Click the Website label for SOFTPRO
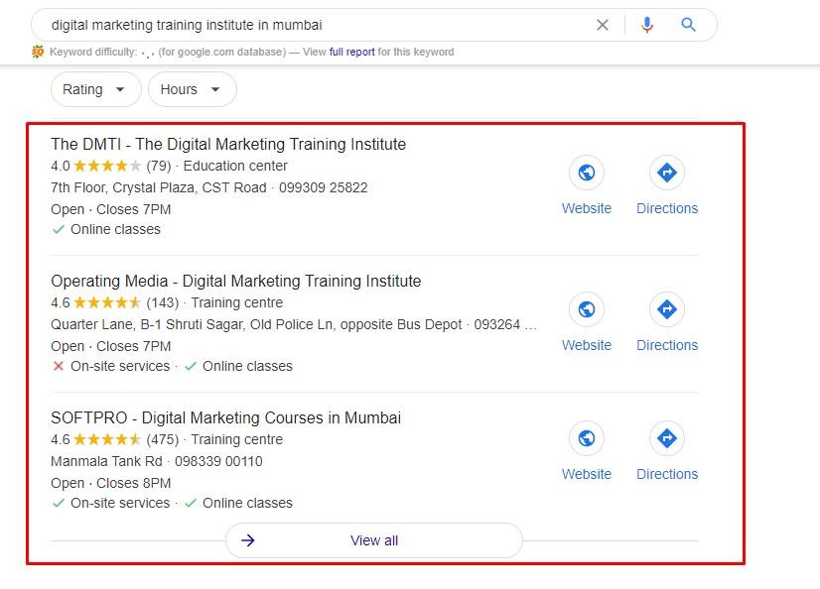Image resolution: width=820 pixels, height=589 pixels. point(587,474)
